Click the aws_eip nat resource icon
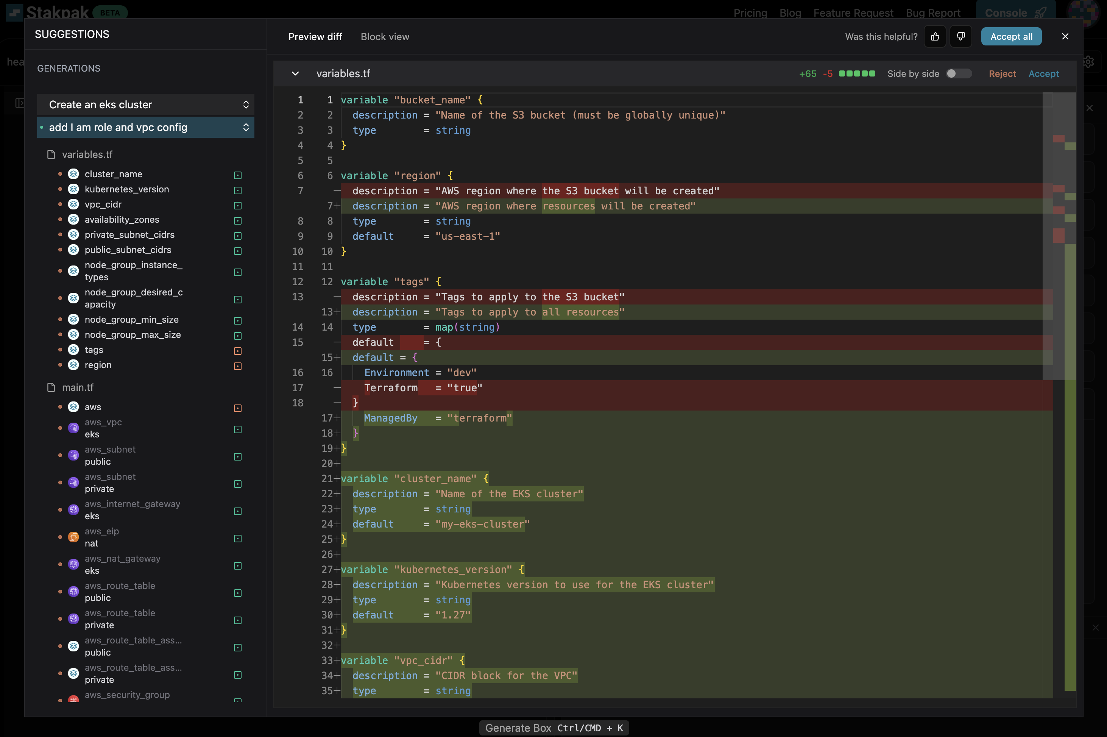Viewport: 1107px width, 737px height. pos(73,537)
